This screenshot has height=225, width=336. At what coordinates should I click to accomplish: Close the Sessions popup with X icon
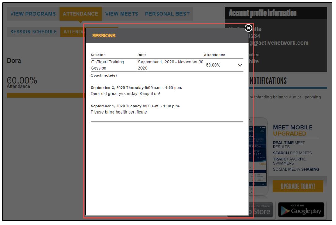[x=248, y=28]
